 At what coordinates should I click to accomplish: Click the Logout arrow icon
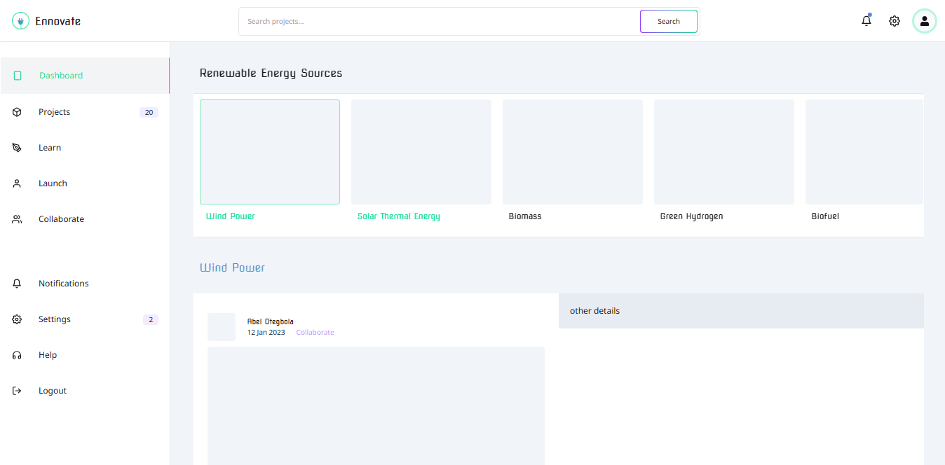pyautogui.click(x=18, y=391)
